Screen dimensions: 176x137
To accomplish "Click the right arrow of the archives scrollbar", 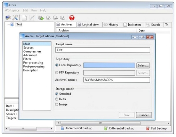I will point(168,123).
